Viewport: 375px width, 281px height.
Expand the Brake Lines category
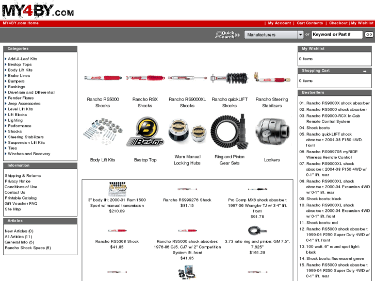pyautogui.click(x=19, y=76)
